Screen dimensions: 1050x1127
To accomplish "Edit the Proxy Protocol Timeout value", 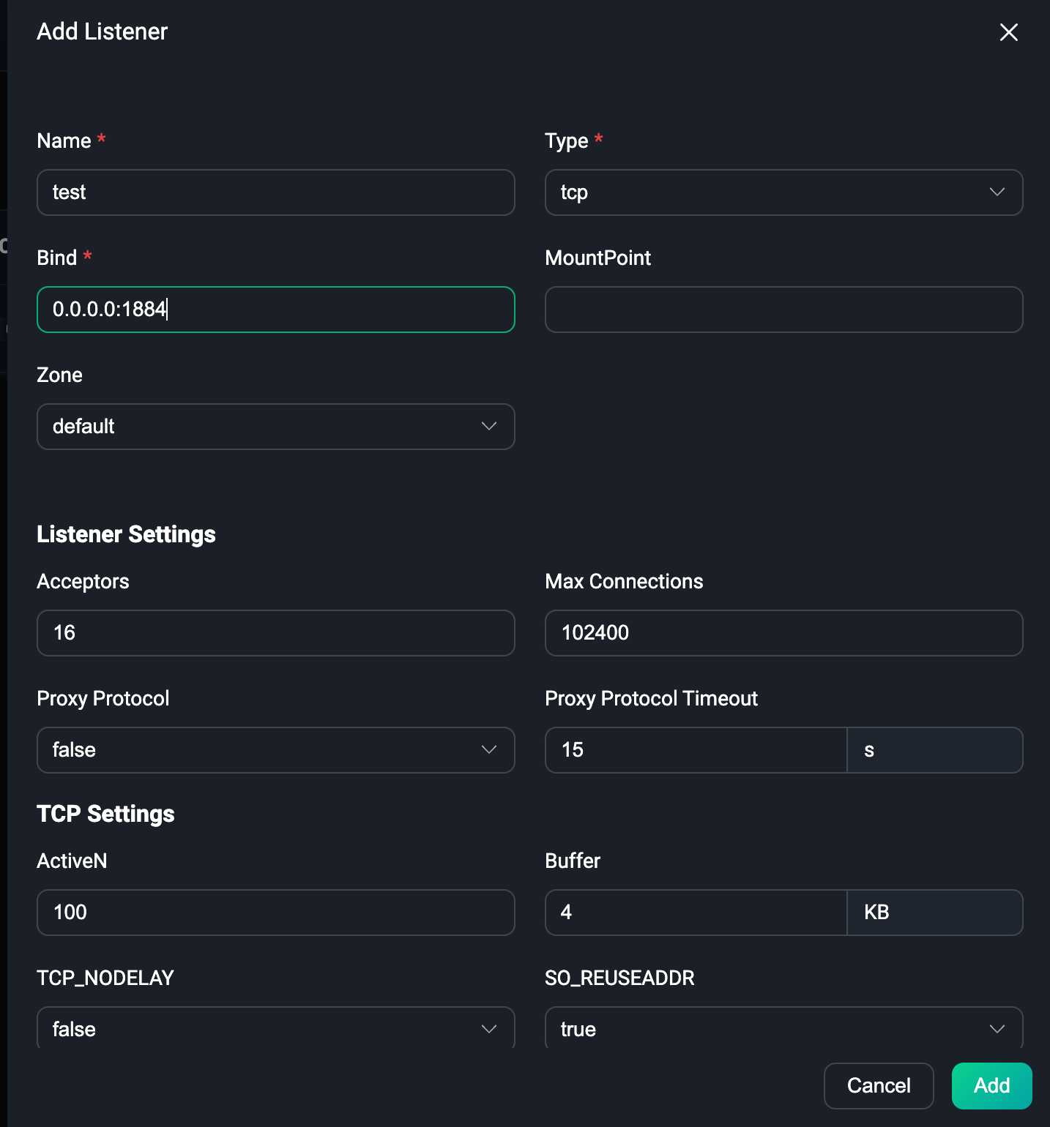I will coord(696,750).
